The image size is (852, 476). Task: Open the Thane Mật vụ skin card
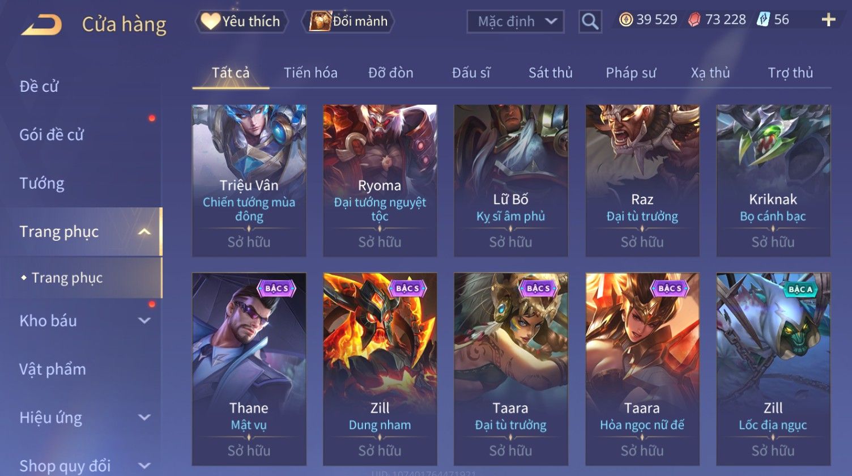pyautogui.click(x=249, y=369)
